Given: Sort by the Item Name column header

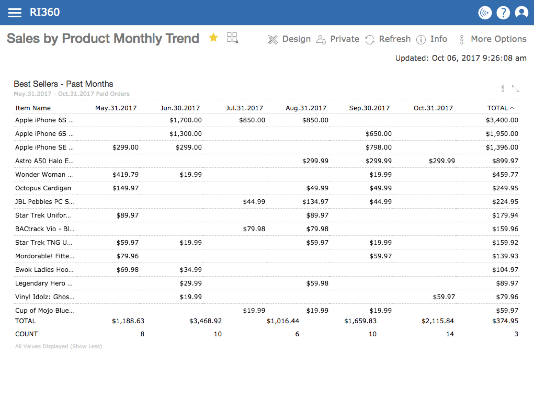Looking at the screenshot, I should click(33, 108).
